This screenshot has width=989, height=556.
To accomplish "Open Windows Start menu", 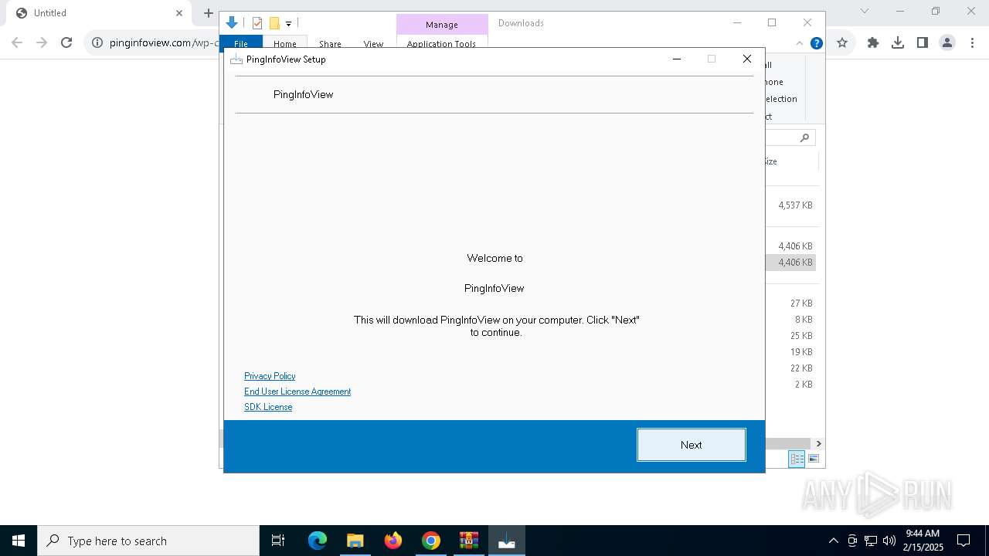I will click(x=19, y=541).
